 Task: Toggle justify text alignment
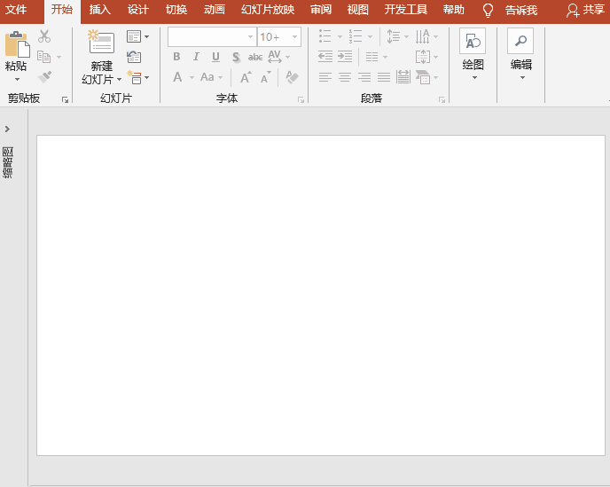tap(384, 77)
